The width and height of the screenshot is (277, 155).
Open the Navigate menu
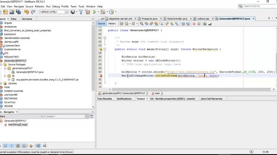coord(19,6)
